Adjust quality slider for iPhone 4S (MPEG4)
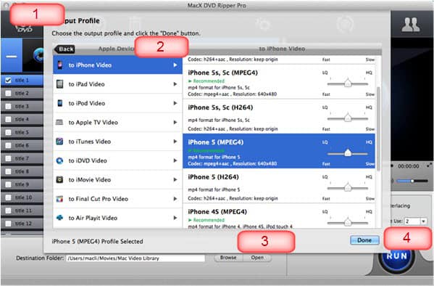Image resolution: width=434 pixels, height=286 pixels. [348, 222]
